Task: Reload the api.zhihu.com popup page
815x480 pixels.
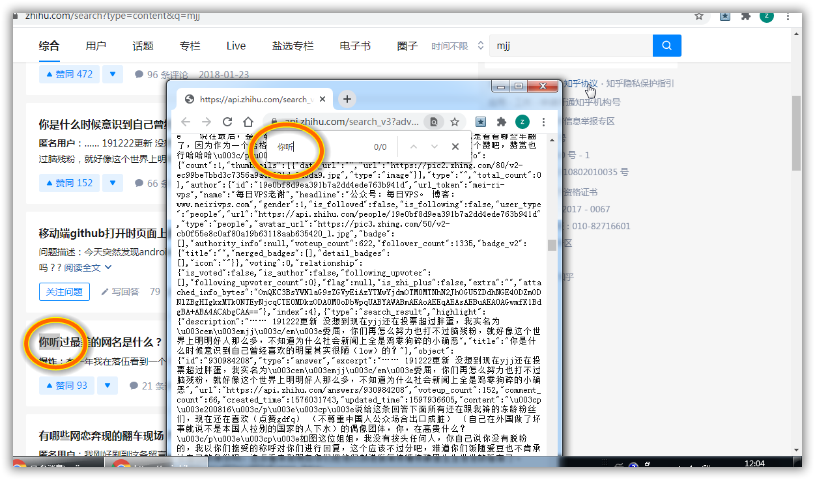Action: (x=227, y=122)
